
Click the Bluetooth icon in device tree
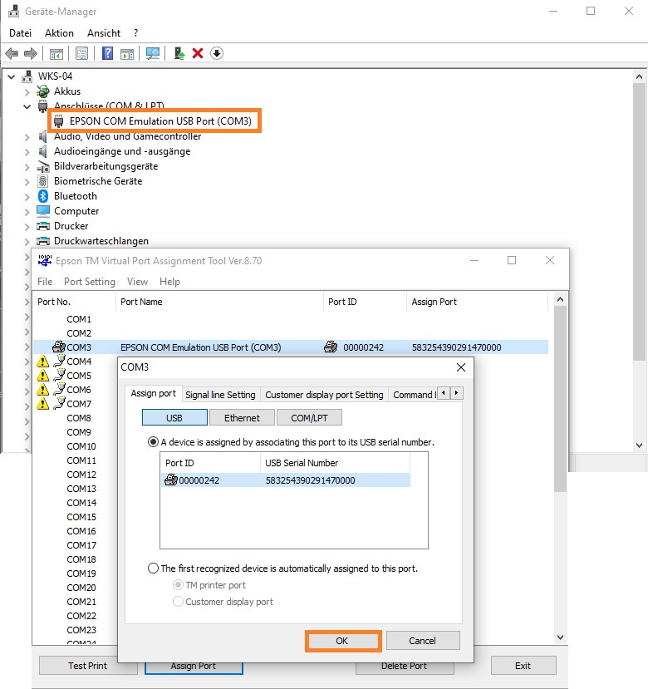pos(42,196)
